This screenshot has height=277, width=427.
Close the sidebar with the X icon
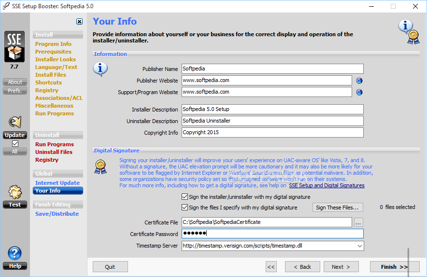[79, 22]
